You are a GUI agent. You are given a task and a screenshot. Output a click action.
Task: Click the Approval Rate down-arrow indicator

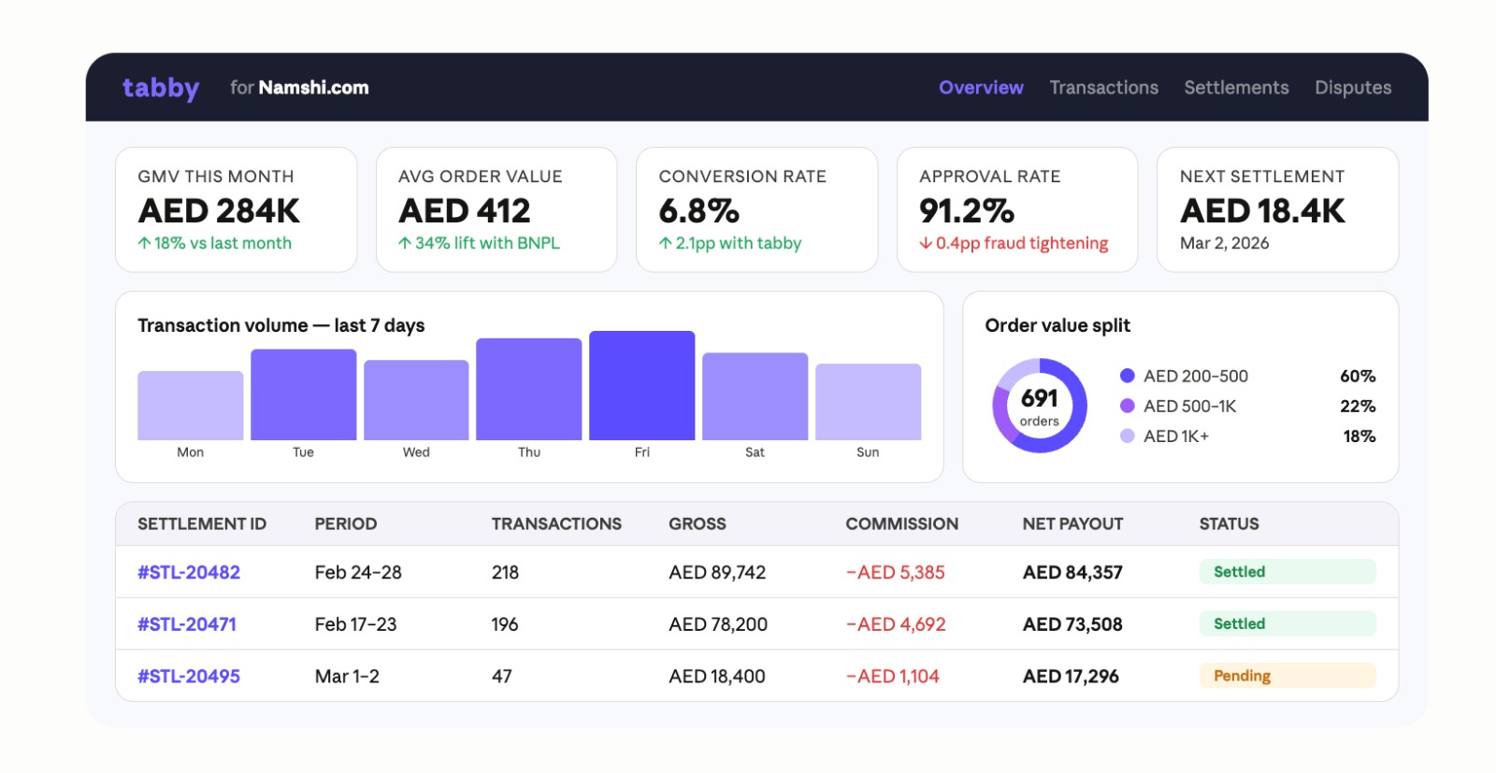(926, 243)
